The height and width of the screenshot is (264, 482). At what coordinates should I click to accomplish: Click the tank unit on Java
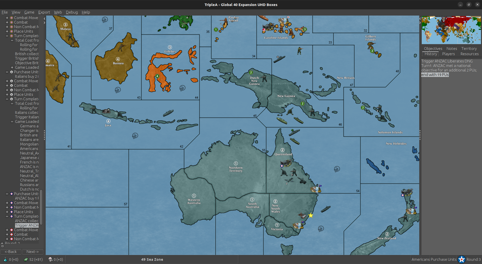click(106, 111)
